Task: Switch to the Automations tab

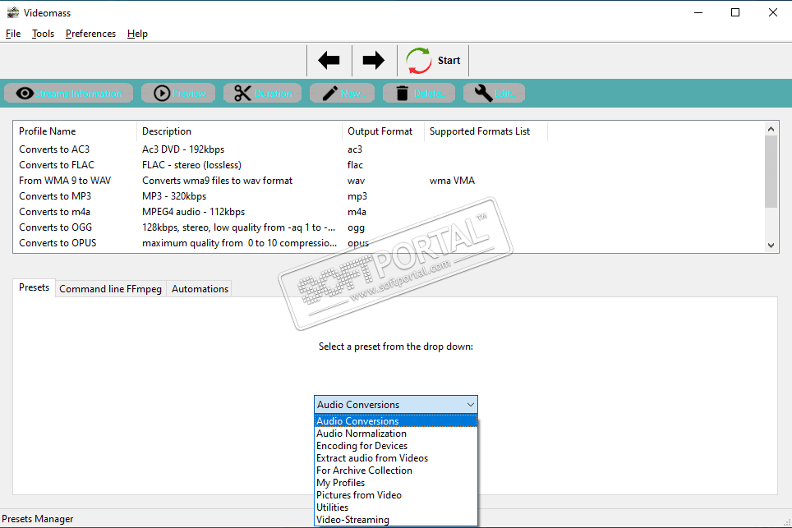Action: [200, 289]
